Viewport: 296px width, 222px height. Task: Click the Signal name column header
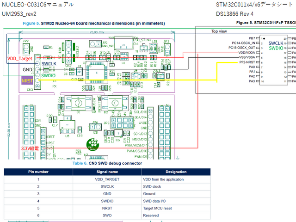(x=107, y=172)
